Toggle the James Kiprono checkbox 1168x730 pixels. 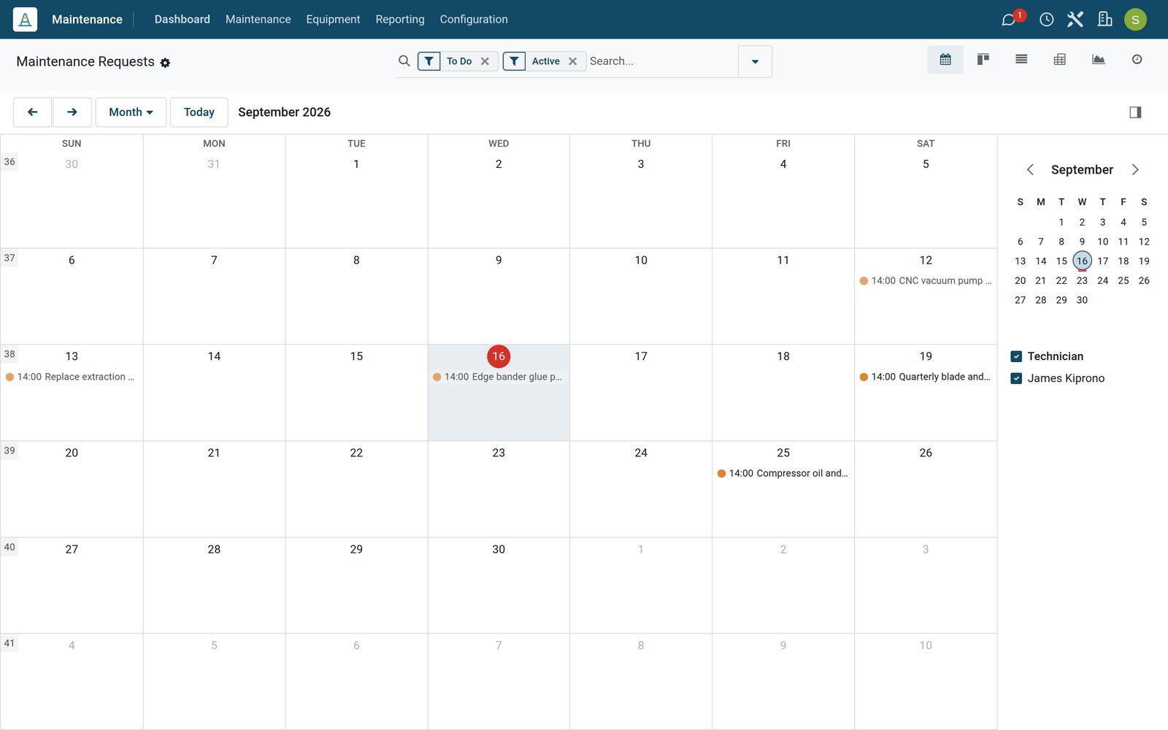(x=1016, y=379)
